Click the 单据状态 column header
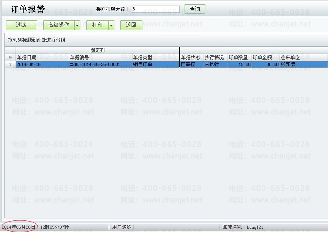This screenshot has width=328, height=232. click(x=192, y=57)
